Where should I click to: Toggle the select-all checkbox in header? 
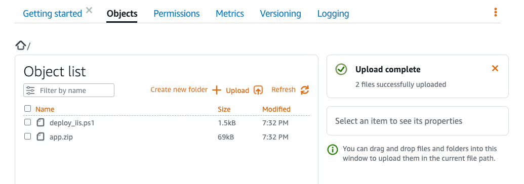pos(28,108)
